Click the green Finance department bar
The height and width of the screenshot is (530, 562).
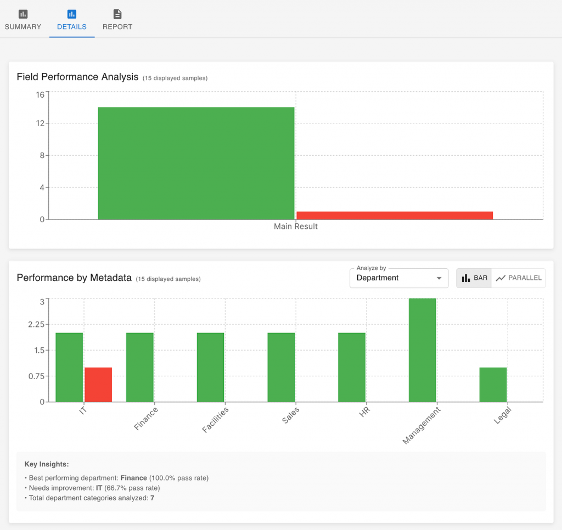pyautogui.click(x=140, y=367)
